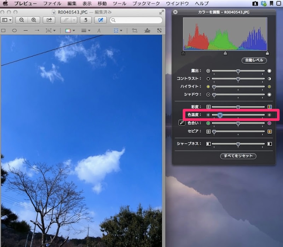The width and height of the screenshot is (283, 247).
Task: Click the 自動レベル button
Action: pos(254,60)
